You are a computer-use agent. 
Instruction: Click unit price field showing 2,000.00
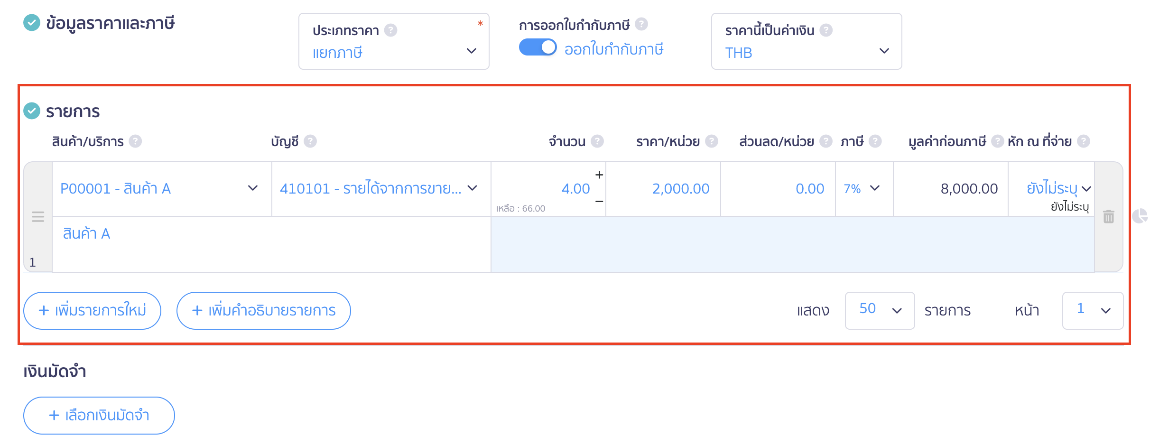click(663, 189)
